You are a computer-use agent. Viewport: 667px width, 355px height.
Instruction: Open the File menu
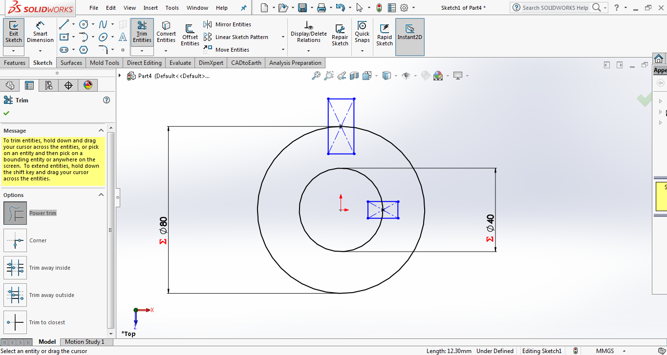pos(94,8)
